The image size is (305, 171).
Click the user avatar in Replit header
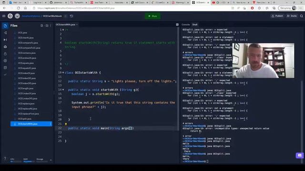tap(17, 16)
